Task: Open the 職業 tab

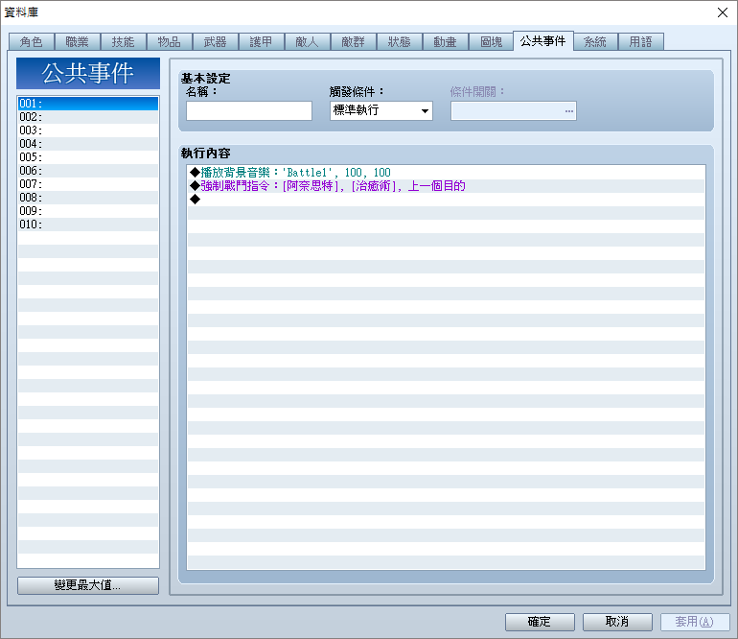Action: 78,42
